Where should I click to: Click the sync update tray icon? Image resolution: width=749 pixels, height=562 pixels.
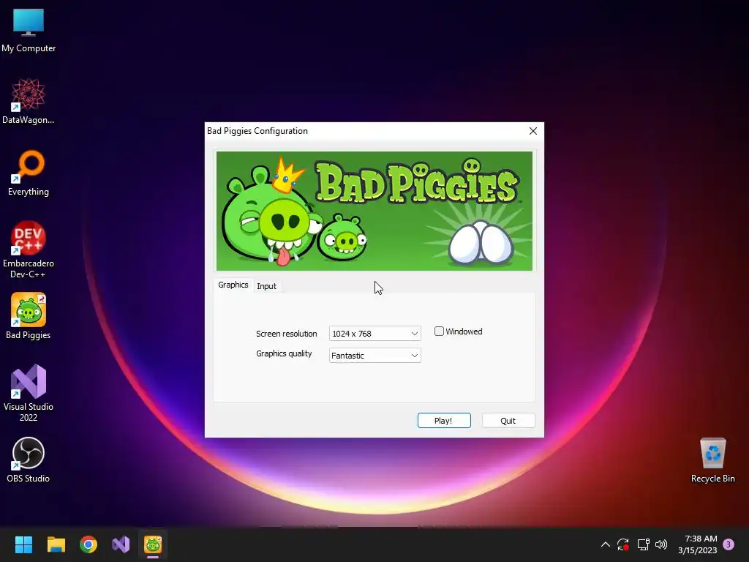tap(623, 544)
